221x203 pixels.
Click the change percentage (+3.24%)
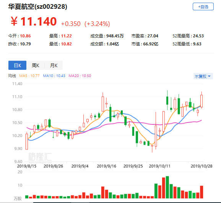[x=97, y=24]
